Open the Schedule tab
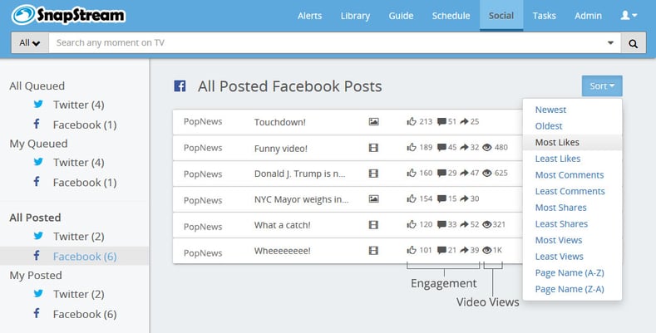 pyautogui.click(x=451, y=16)
